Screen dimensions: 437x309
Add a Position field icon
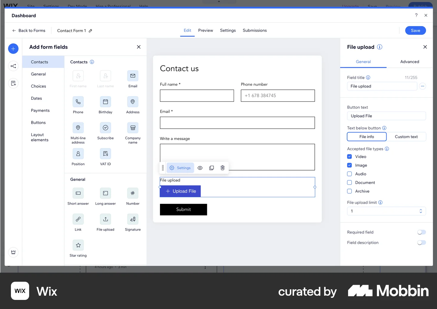[78, 154]
